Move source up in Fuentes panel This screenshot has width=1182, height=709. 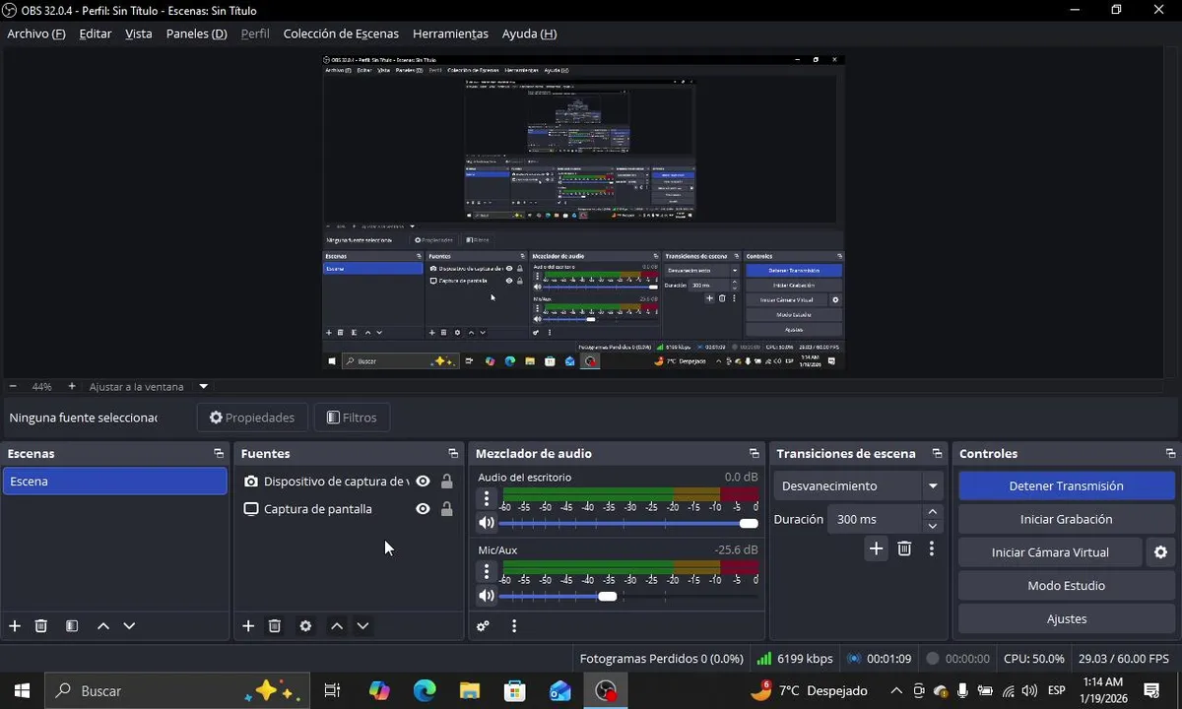pyautogui.click(x=337, y=626)
